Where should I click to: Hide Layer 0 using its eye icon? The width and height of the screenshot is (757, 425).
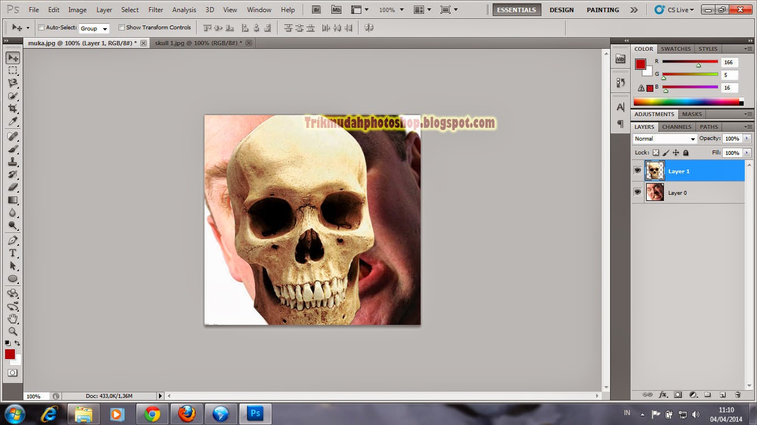(637, 191)
